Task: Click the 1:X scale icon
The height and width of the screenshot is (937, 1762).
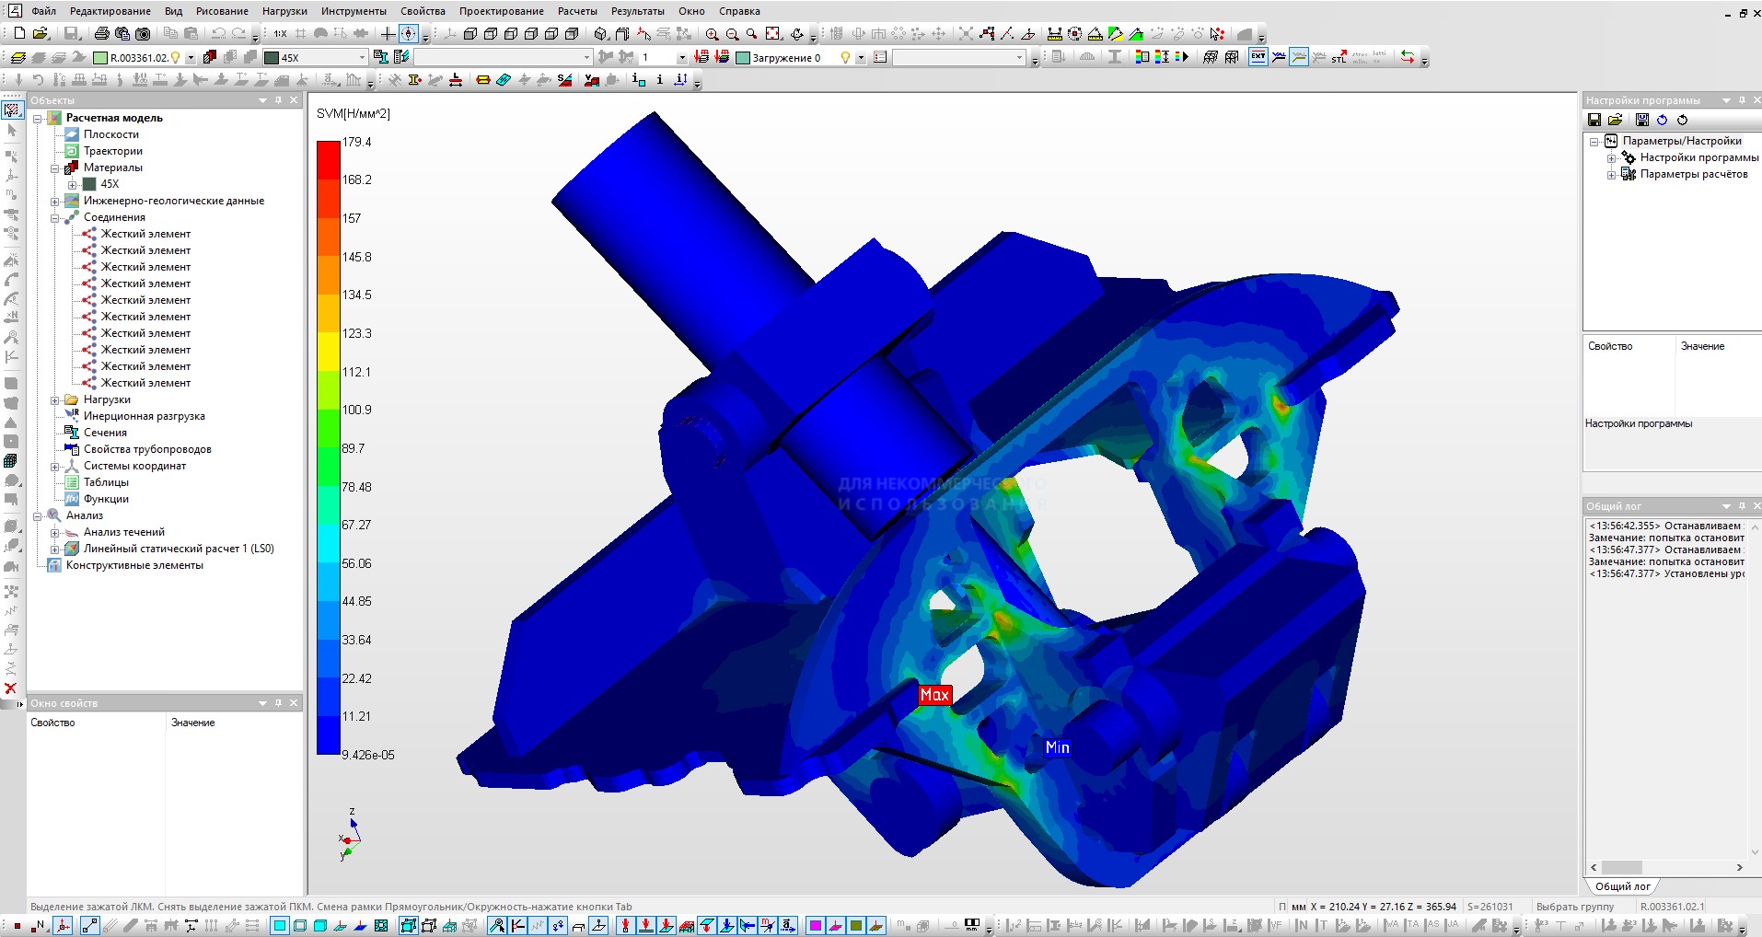Action: coord(280,34)
